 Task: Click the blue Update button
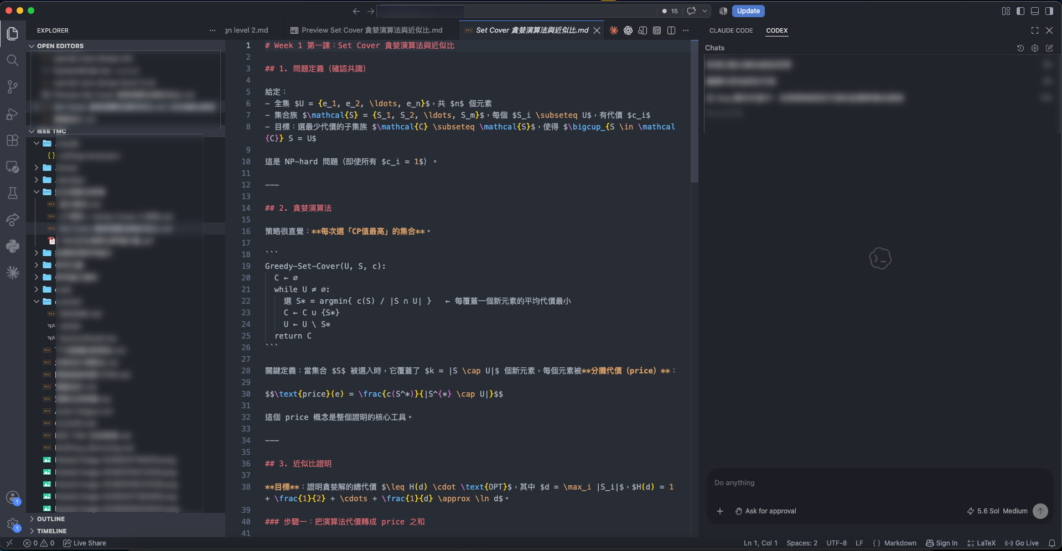coord(748,11)
